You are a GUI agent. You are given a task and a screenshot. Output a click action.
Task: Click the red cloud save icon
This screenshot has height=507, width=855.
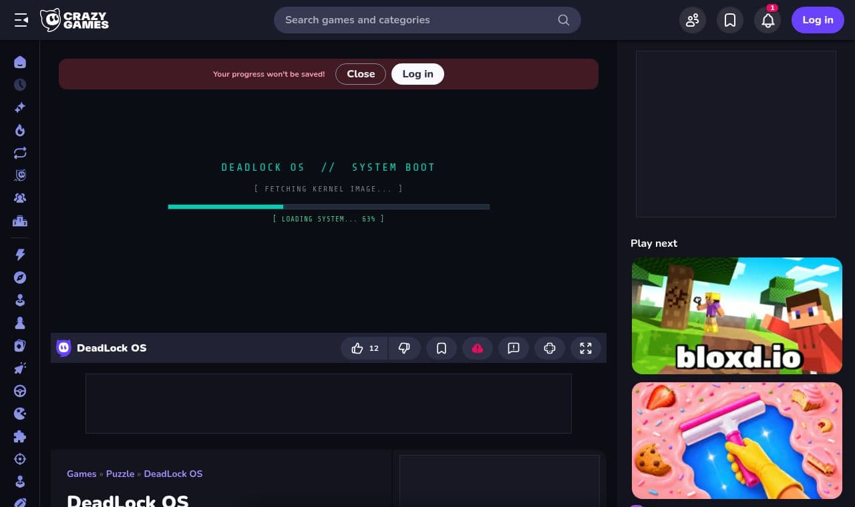tap(478, 348)
